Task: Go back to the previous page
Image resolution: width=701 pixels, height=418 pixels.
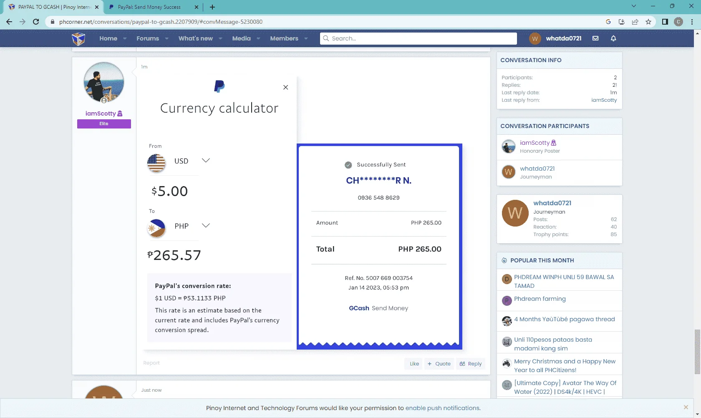Action: coord(9,22)
